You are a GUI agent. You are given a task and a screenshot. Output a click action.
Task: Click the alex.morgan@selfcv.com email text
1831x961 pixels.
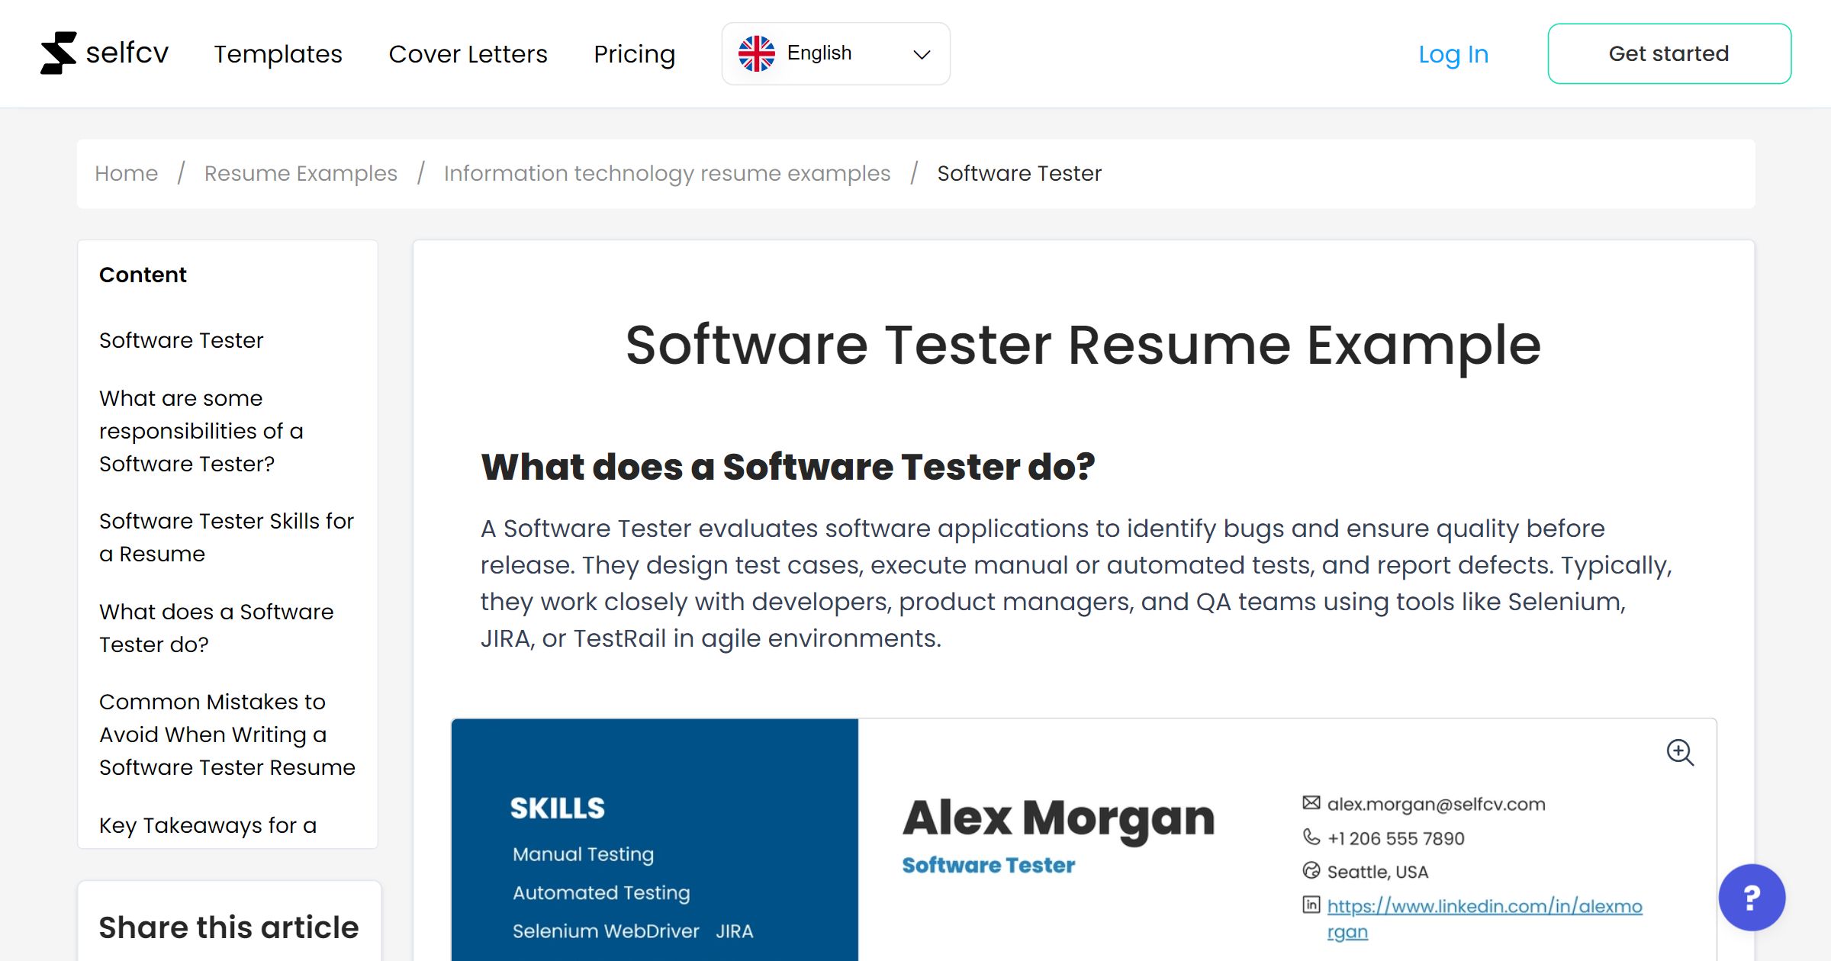1436,804
